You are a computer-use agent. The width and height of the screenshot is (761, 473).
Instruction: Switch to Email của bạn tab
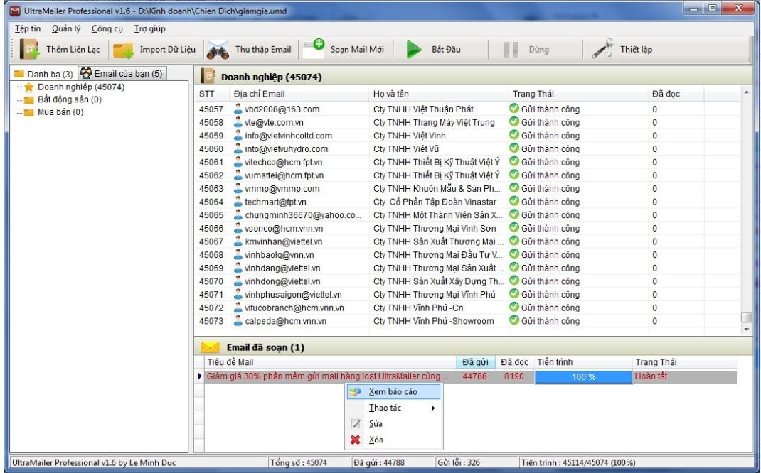122,75
